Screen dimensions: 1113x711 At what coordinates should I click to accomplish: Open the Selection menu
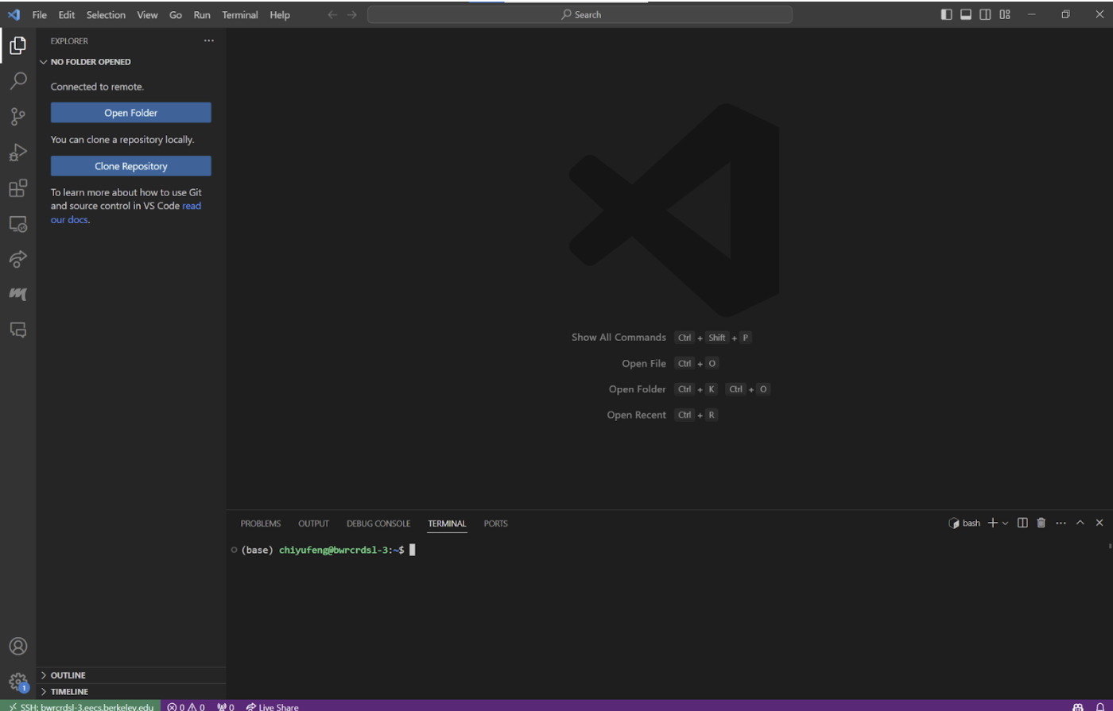coord(106,14)
